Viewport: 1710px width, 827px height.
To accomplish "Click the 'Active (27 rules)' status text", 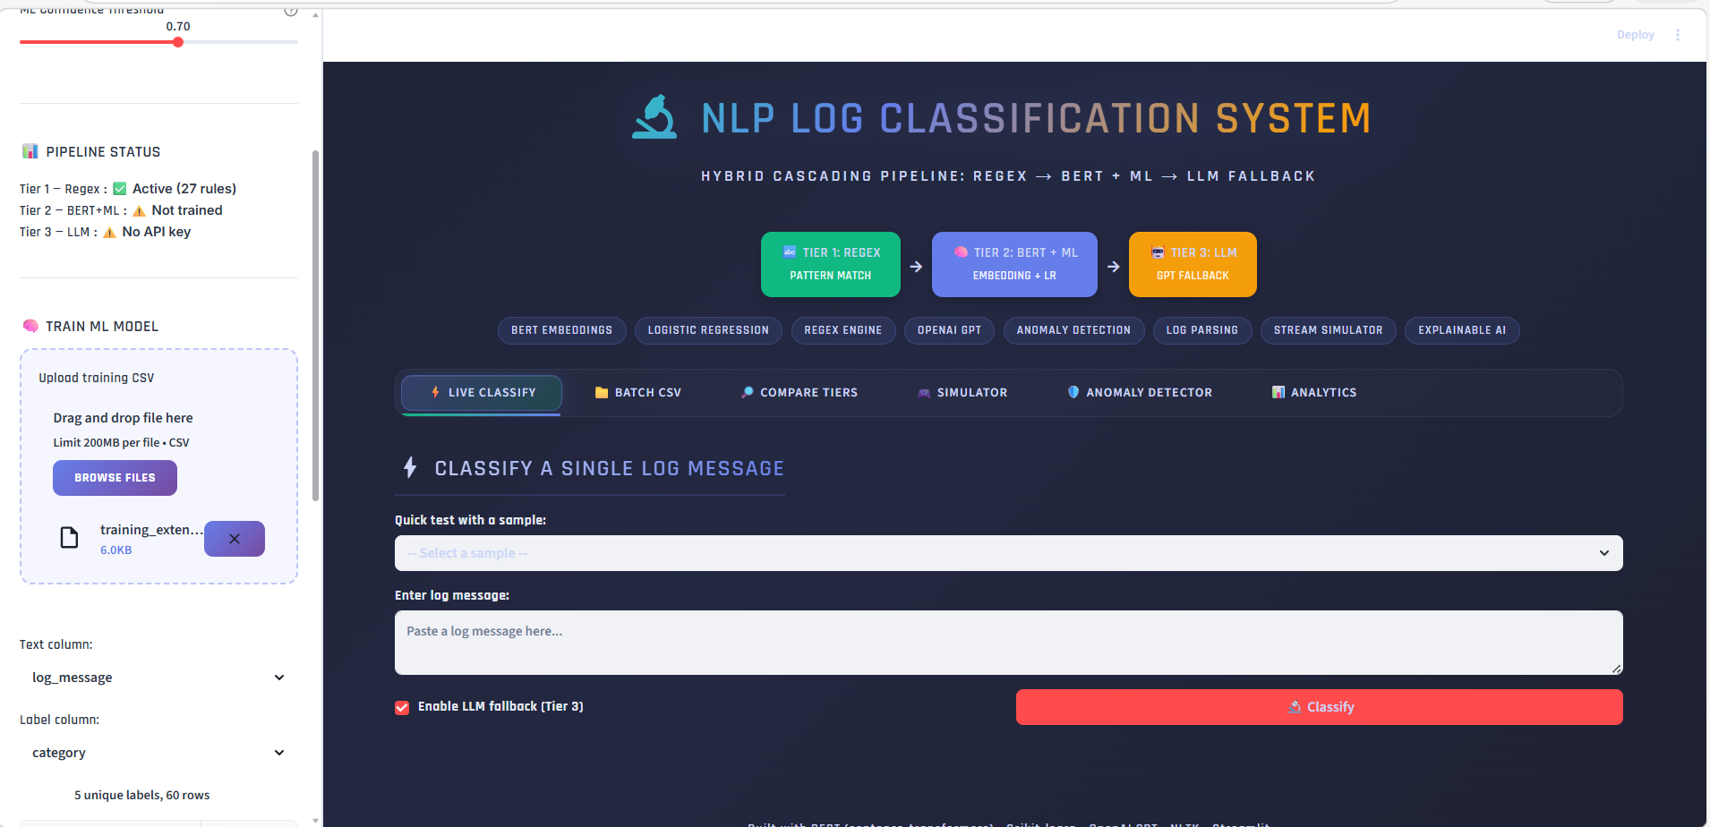I will point(184,189).
